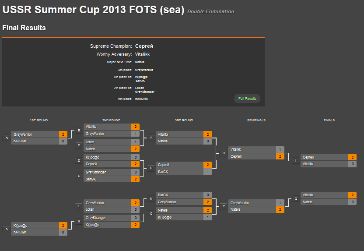Open match Q label box
This screenshot has height=251, width=364.
296,199
